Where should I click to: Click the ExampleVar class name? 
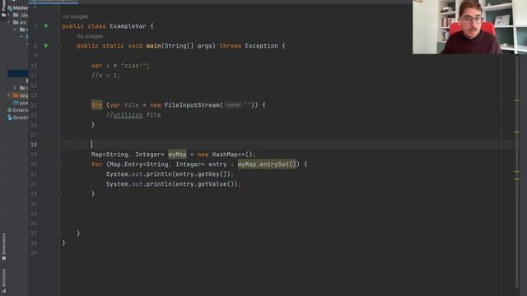(x=128, y=26)
